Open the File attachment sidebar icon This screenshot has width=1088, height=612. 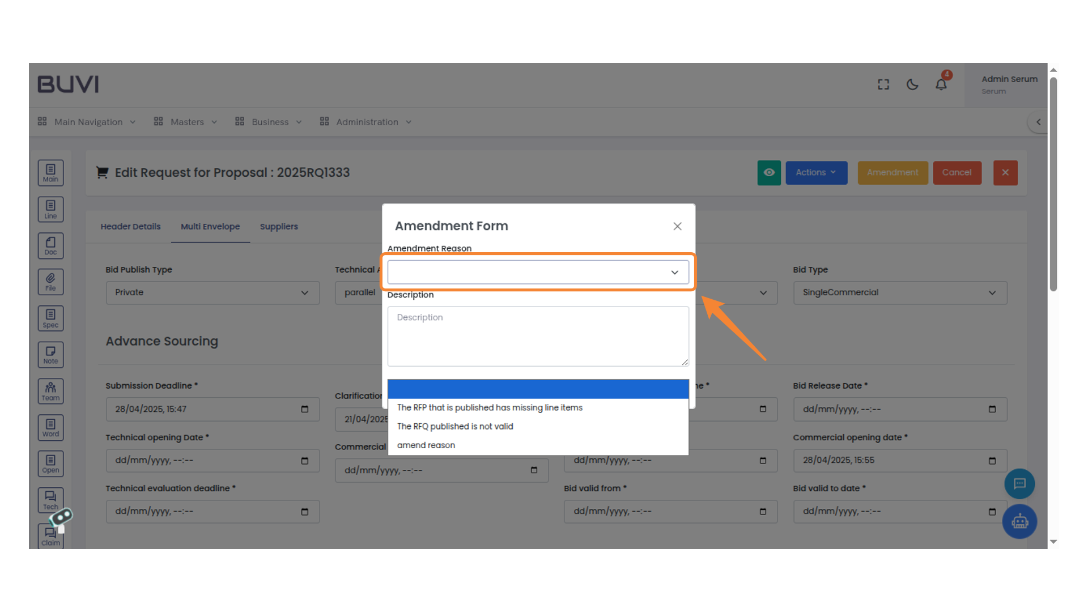[50, 282]
